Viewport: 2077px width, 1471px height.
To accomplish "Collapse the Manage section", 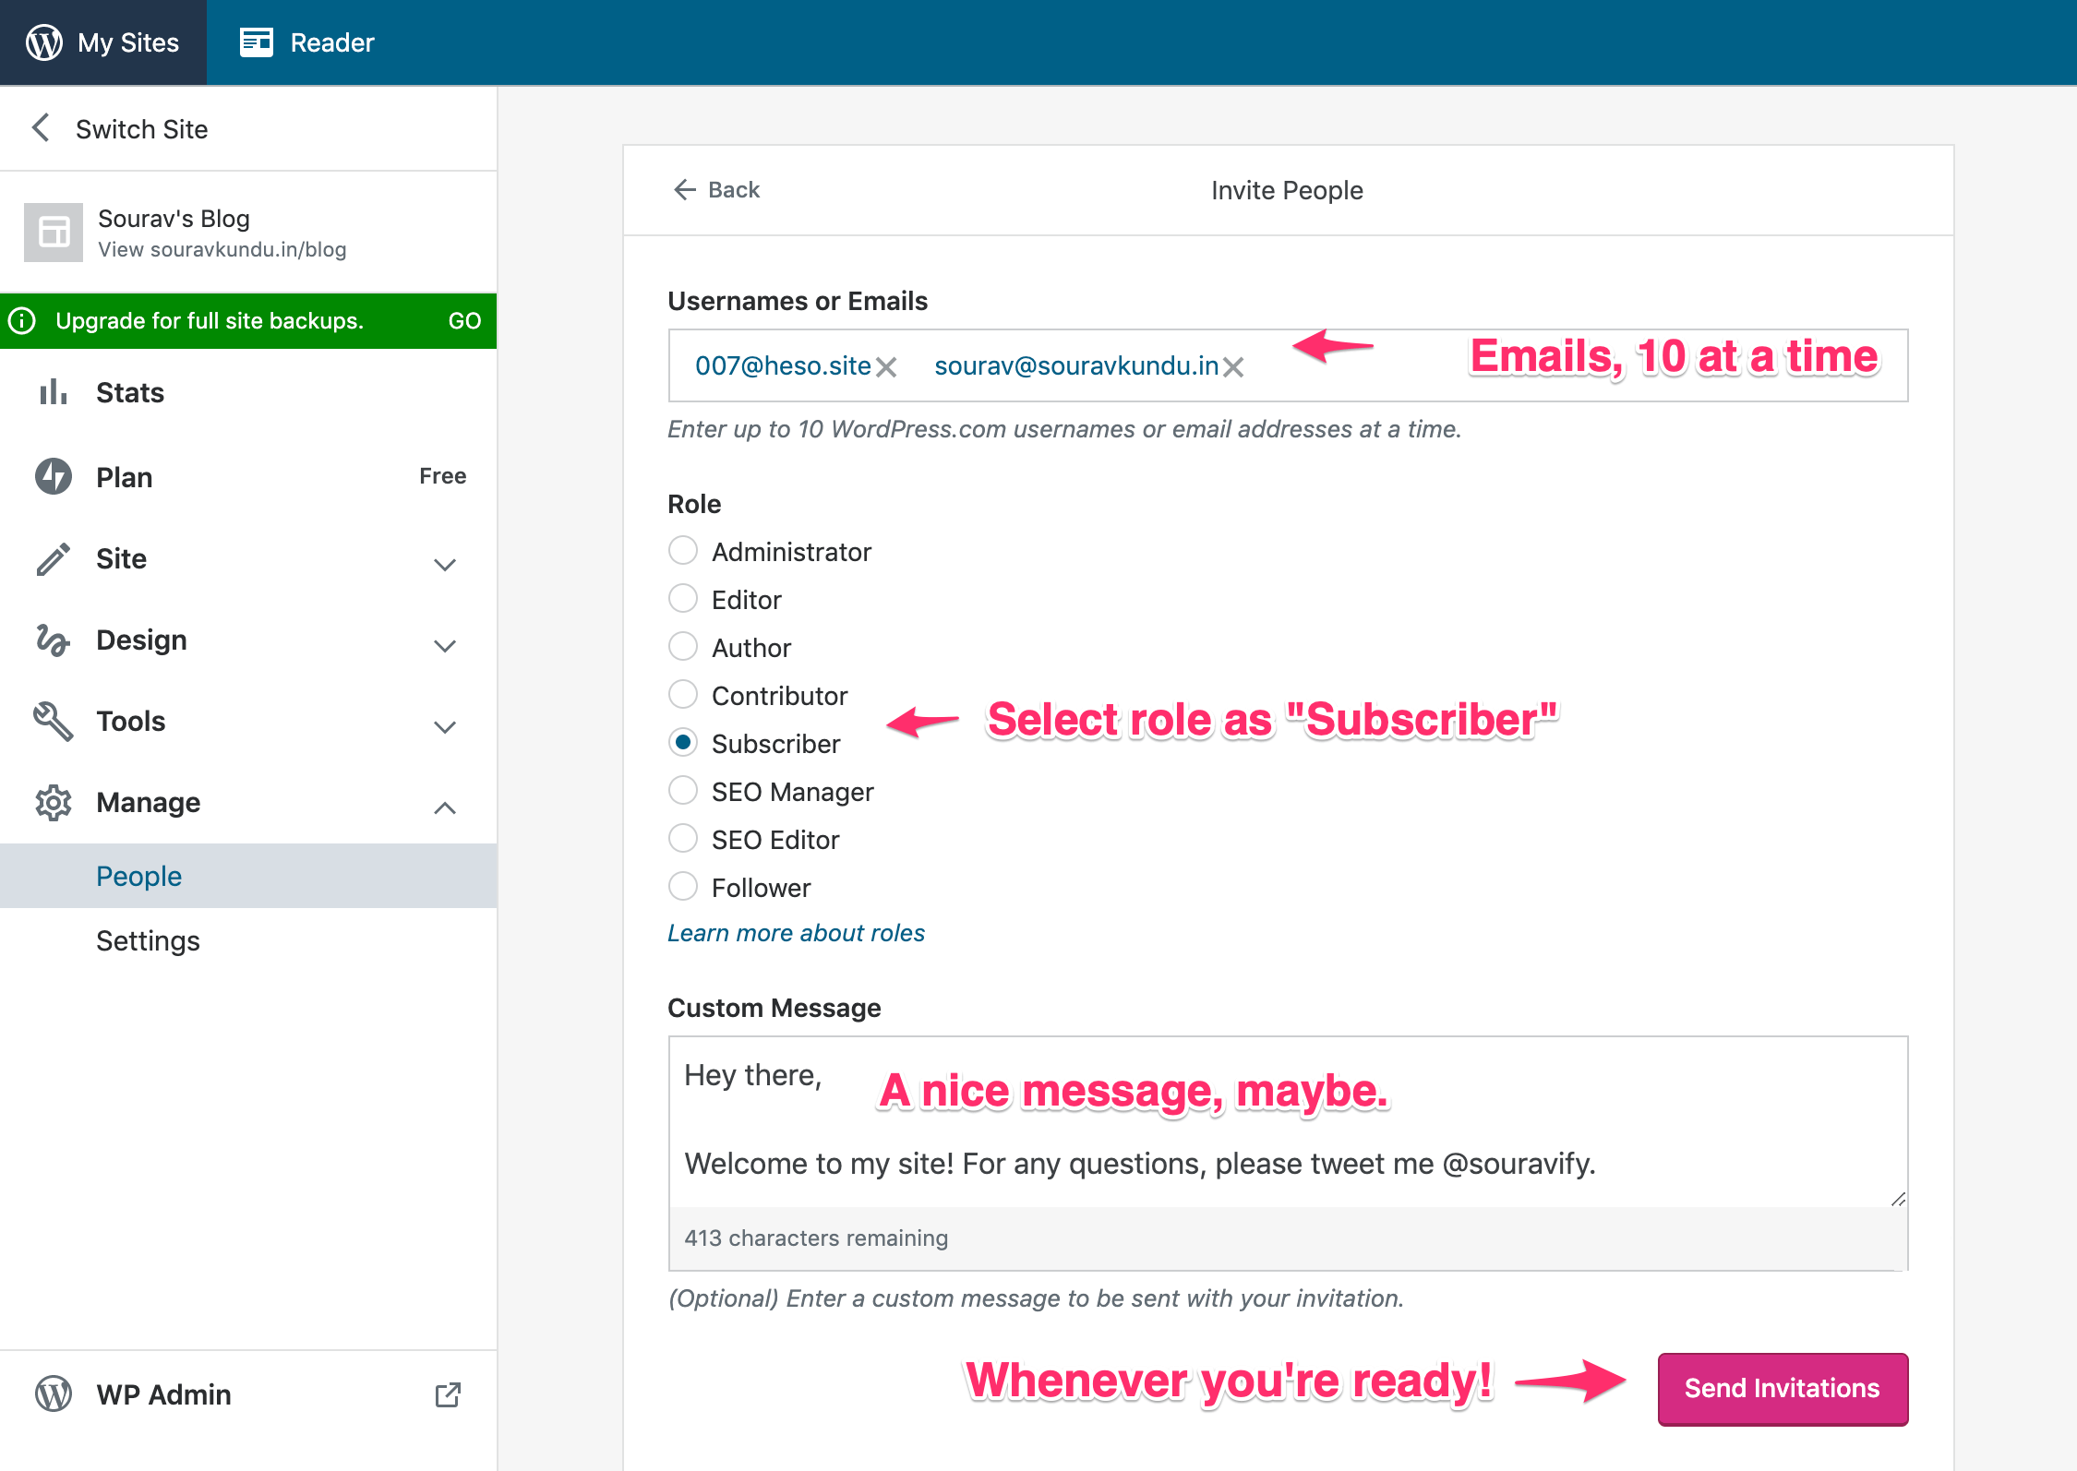I will 445,807.
